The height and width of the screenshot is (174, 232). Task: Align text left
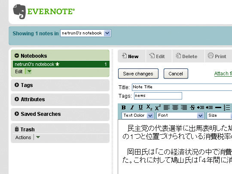[x=167, y=107]
